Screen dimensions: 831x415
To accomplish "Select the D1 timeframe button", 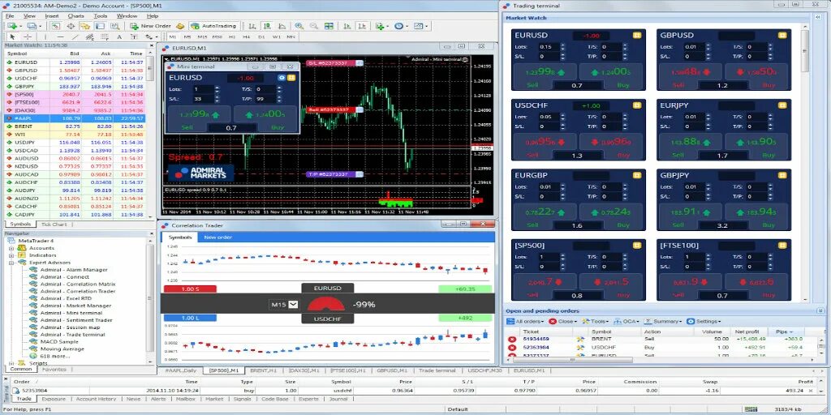I will [261, 37].
